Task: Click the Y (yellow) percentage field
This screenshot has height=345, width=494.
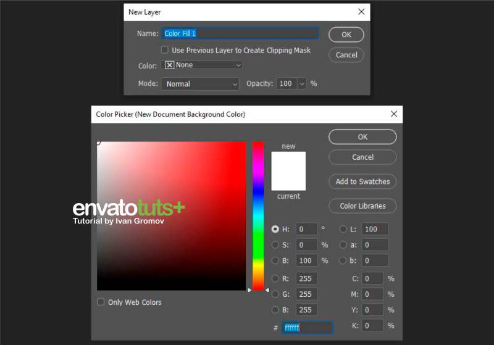Action: [x=372, y=310]
